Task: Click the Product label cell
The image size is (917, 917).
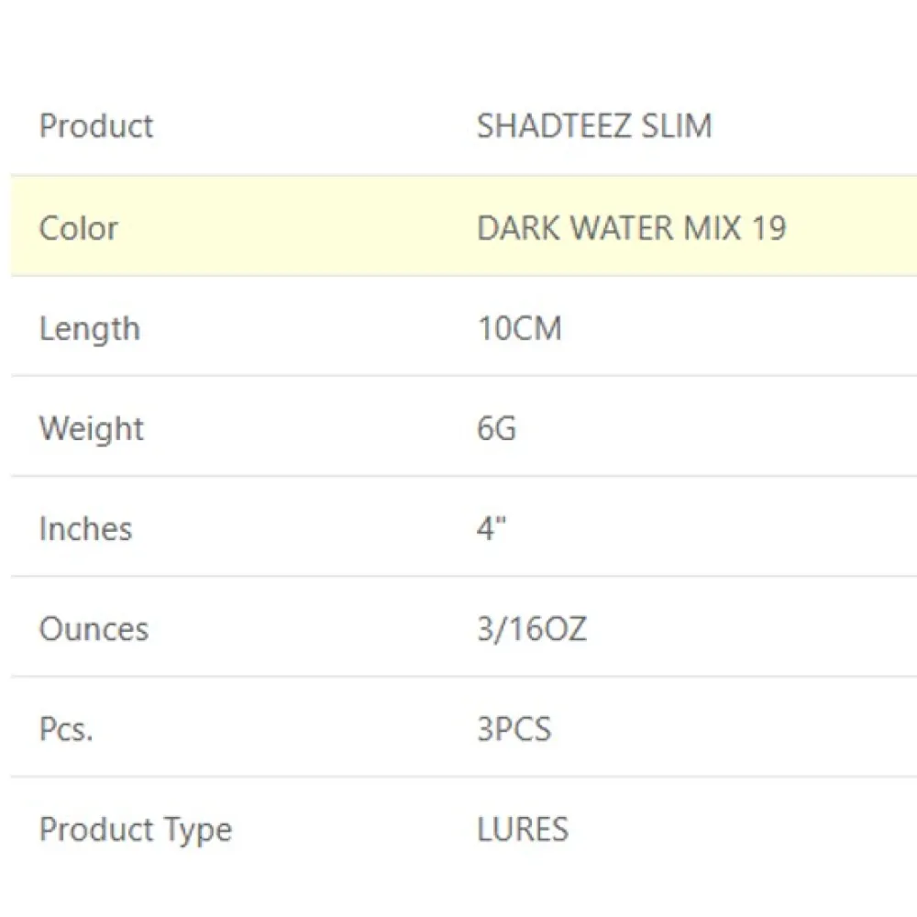Action: [x=96, y=126]
